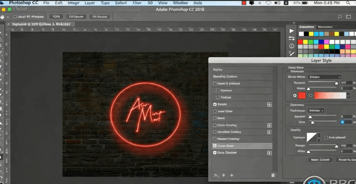Add another Color Overlay with plus icon
The height and width of the screenshot is (184, 356).
pos(270,125)
